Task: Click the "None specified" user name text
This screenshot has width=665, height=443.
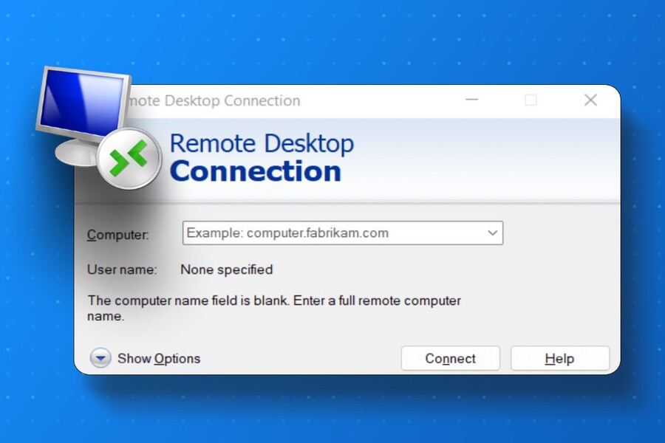Action: (x=227, y=269)
